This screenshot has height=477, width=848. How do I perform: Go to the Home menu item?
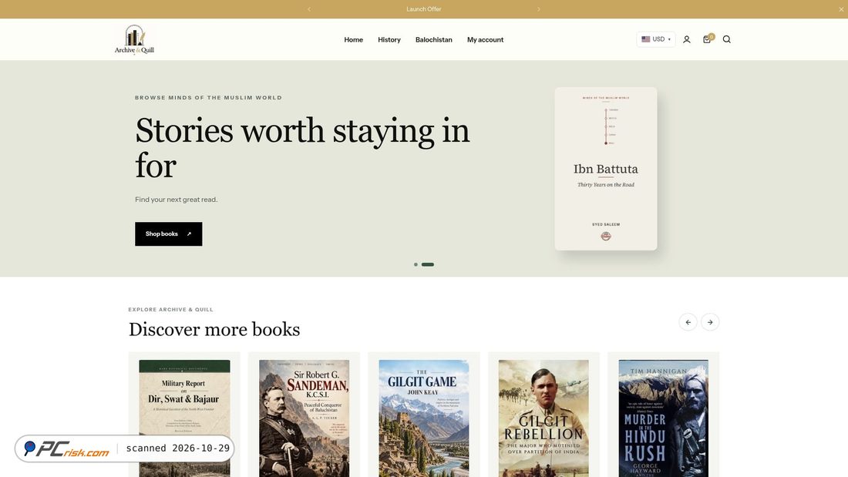pos(354,39)
